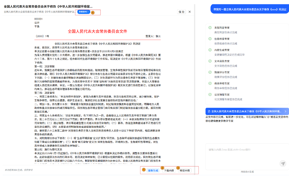Image resolution: width=289 pixels, height=177 pixels.
Task: Click the 下载内容 button
Action: 168,171
